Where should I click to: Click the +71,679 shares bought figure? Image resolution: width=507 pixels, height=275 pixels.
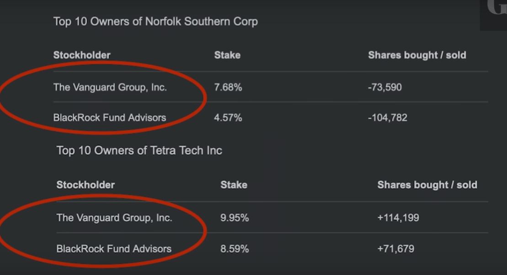(395, 249)
